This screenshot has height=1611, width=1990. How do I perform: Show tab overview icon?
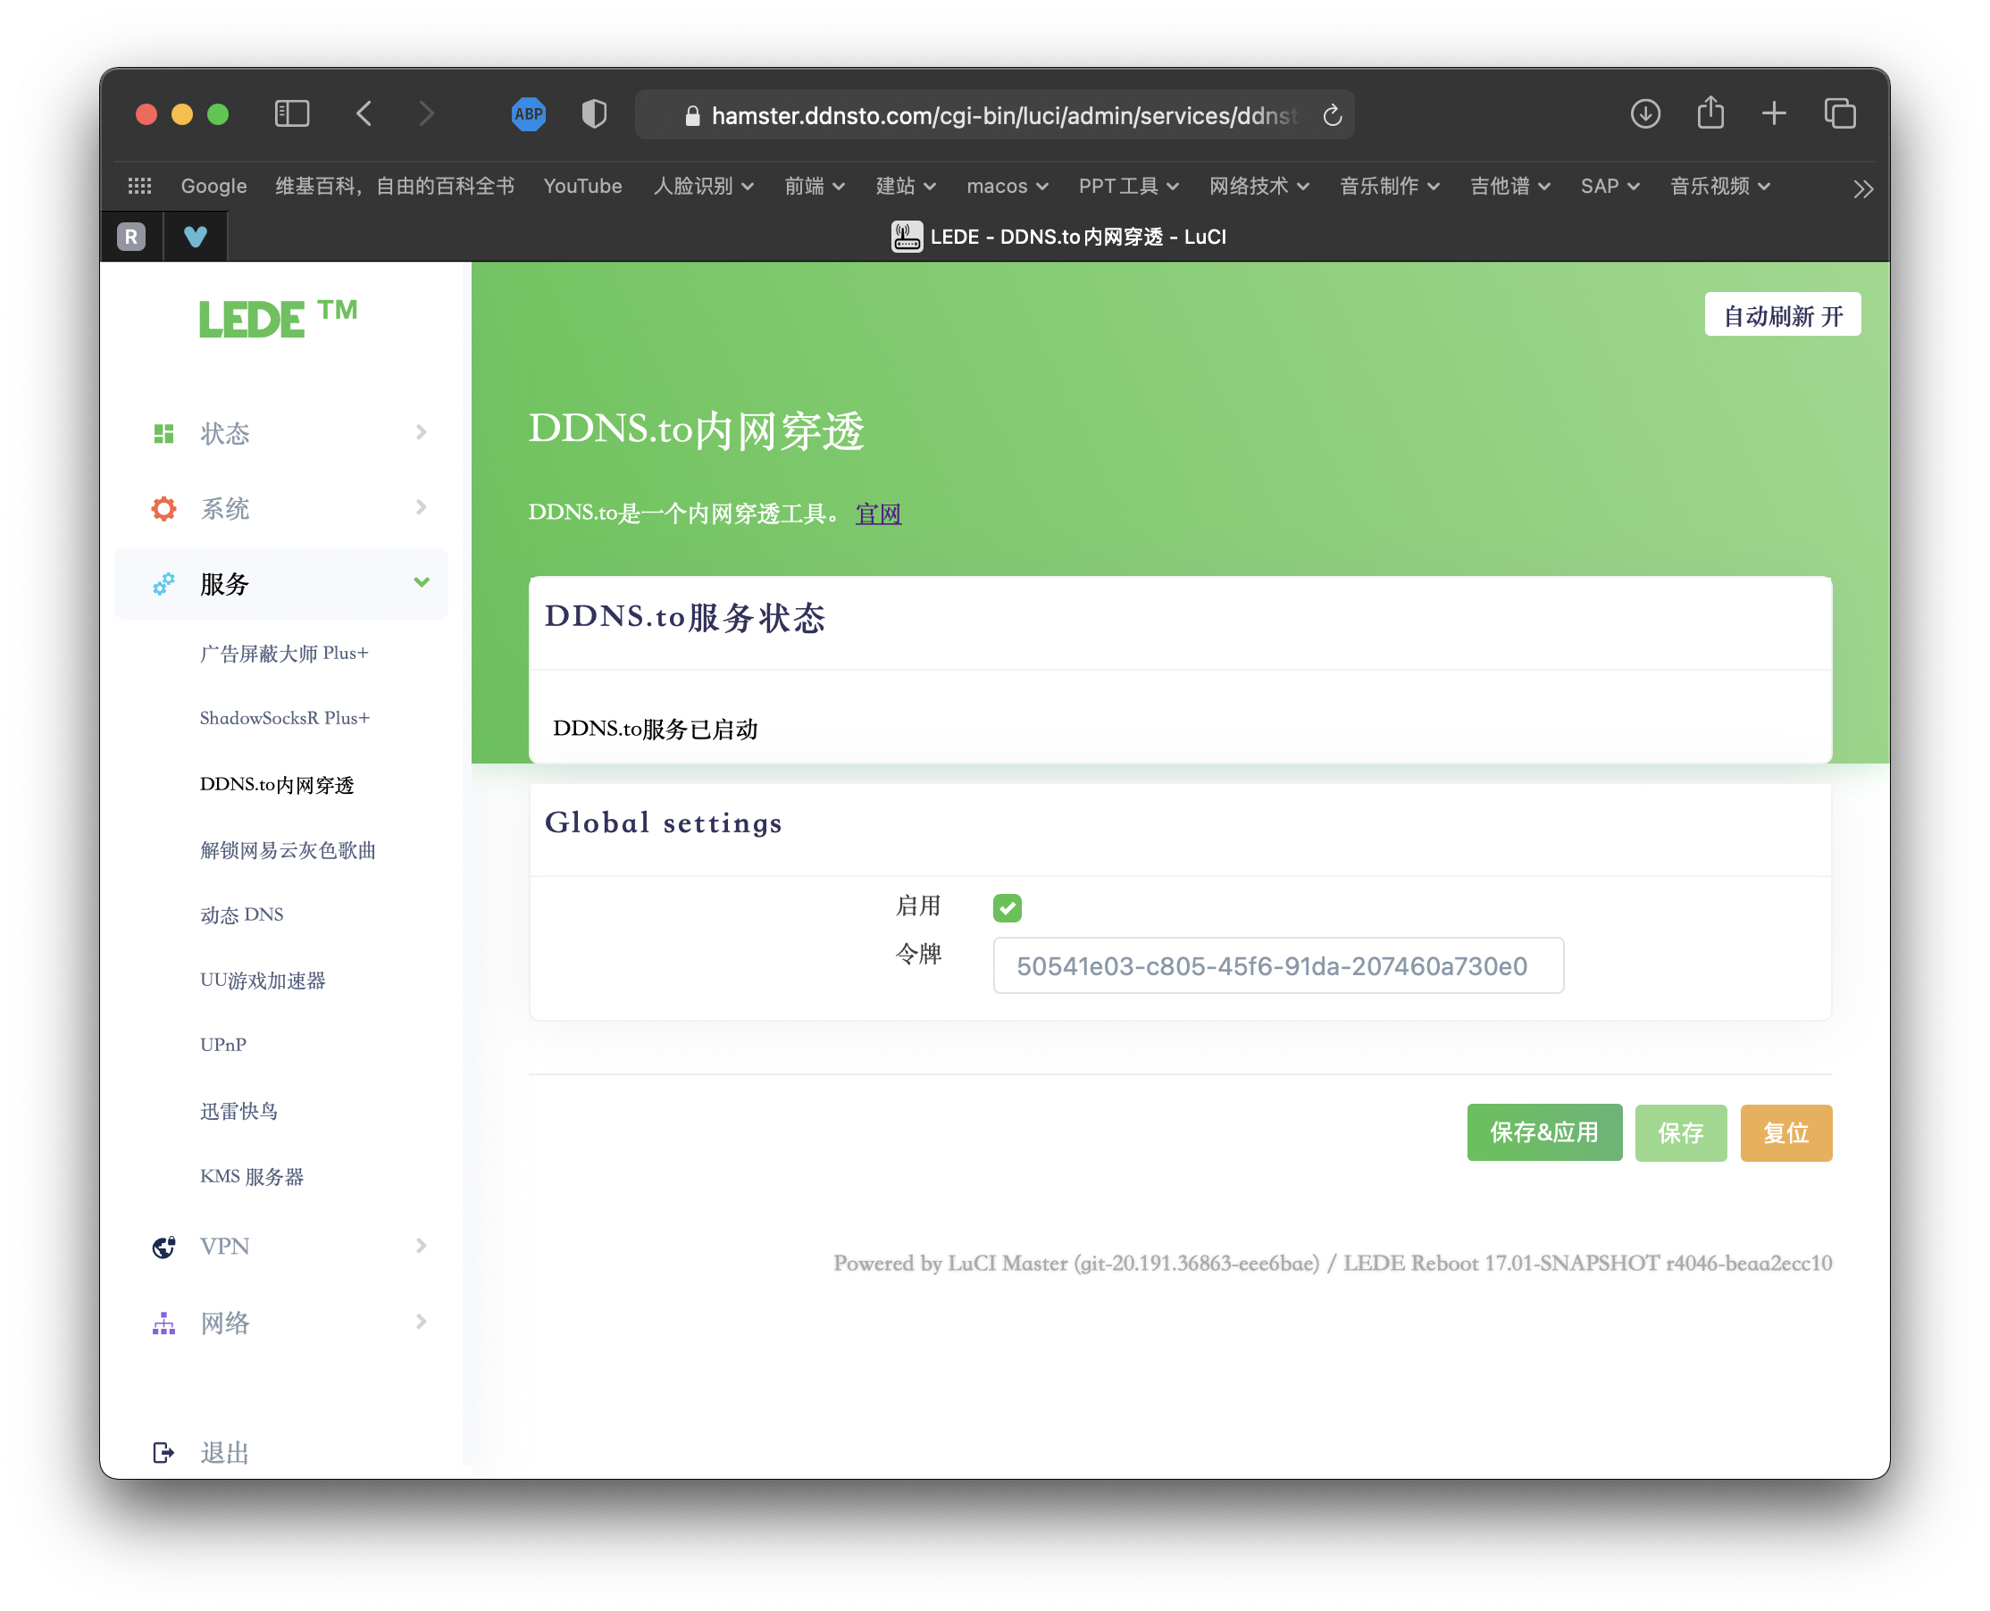click(x=1839, y=114)
